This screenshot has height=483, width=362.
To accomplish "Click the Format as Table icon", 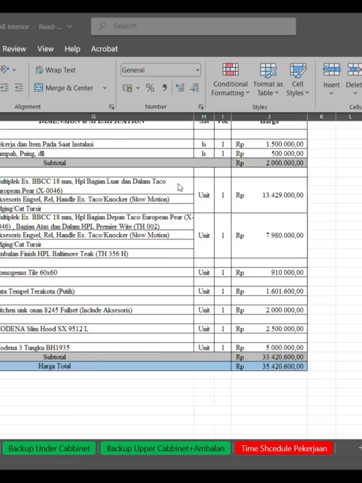I will pos(268,80).
